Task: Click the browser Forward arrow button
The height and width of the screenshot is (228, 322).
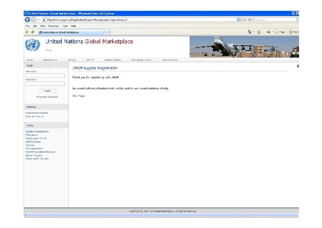Action: click(x=34, y=20)
